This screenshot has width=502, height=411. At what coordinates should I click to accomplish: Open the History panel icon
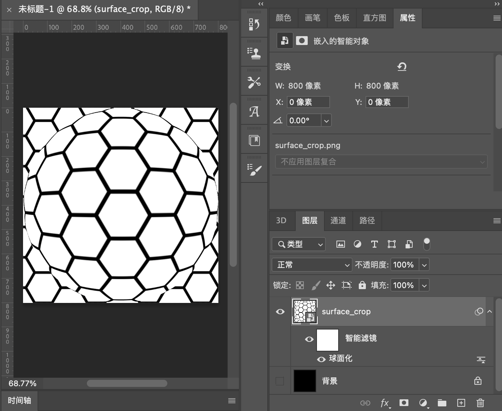tap(254, 24)
